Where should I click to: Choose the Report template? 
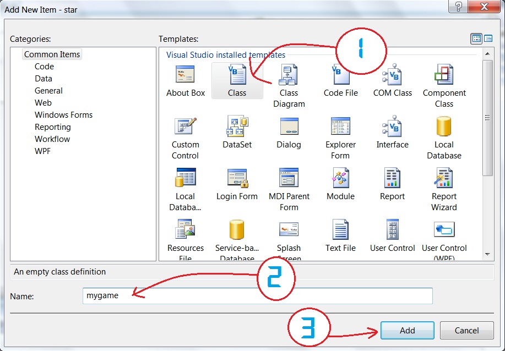[x=392, y=184]
